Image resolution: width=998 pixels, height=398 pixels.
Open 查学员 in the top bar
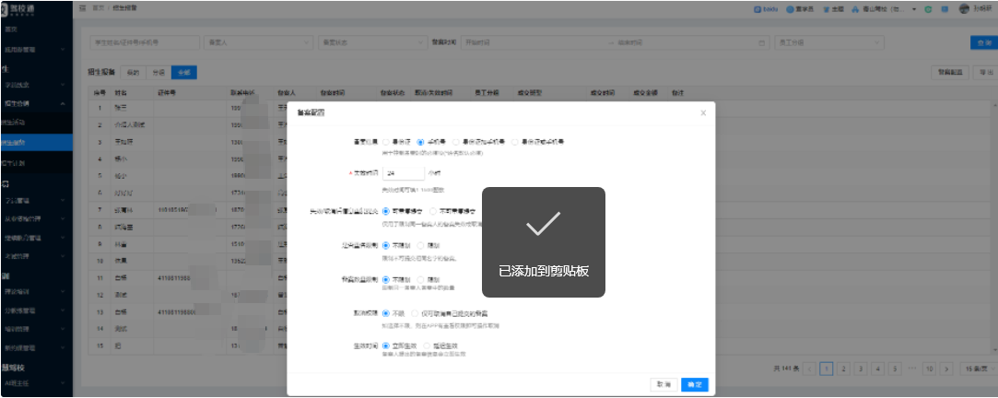[x=800, y=9]
